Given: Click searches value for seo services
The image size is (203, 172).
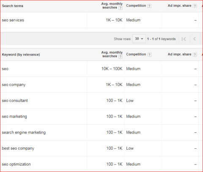Looking at the screenshot, I should pyautogui.click(x=114, y=20).
